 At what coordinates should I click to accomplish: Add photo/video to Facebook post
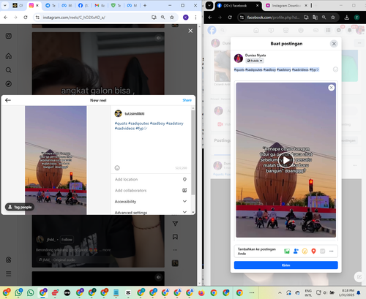pyautogui.click(x=287, y=251)
